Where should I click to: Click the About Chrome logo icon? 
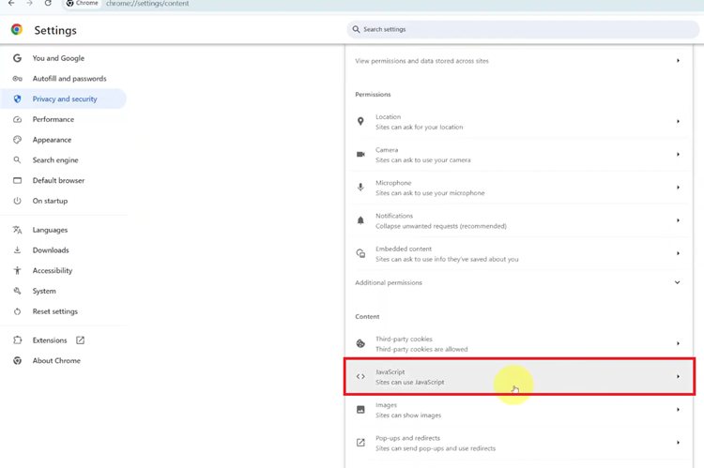pos(17,361)
